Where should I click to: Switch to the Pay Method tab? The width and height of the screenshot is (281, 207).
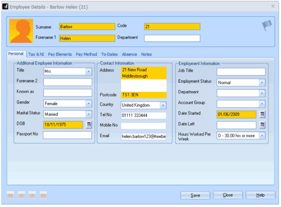pyautogui.click(x=86, y=54)
